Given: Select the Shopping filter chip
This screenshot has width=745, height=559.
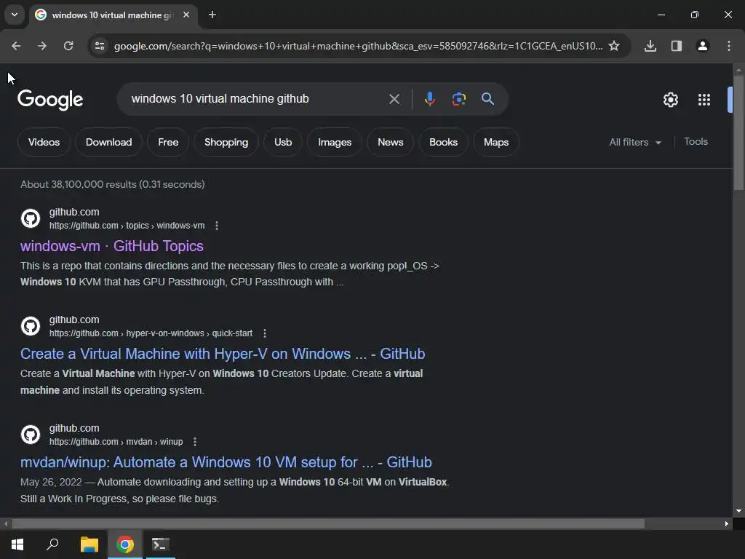Looking at the screenshot, I should [x=226, y=142].
